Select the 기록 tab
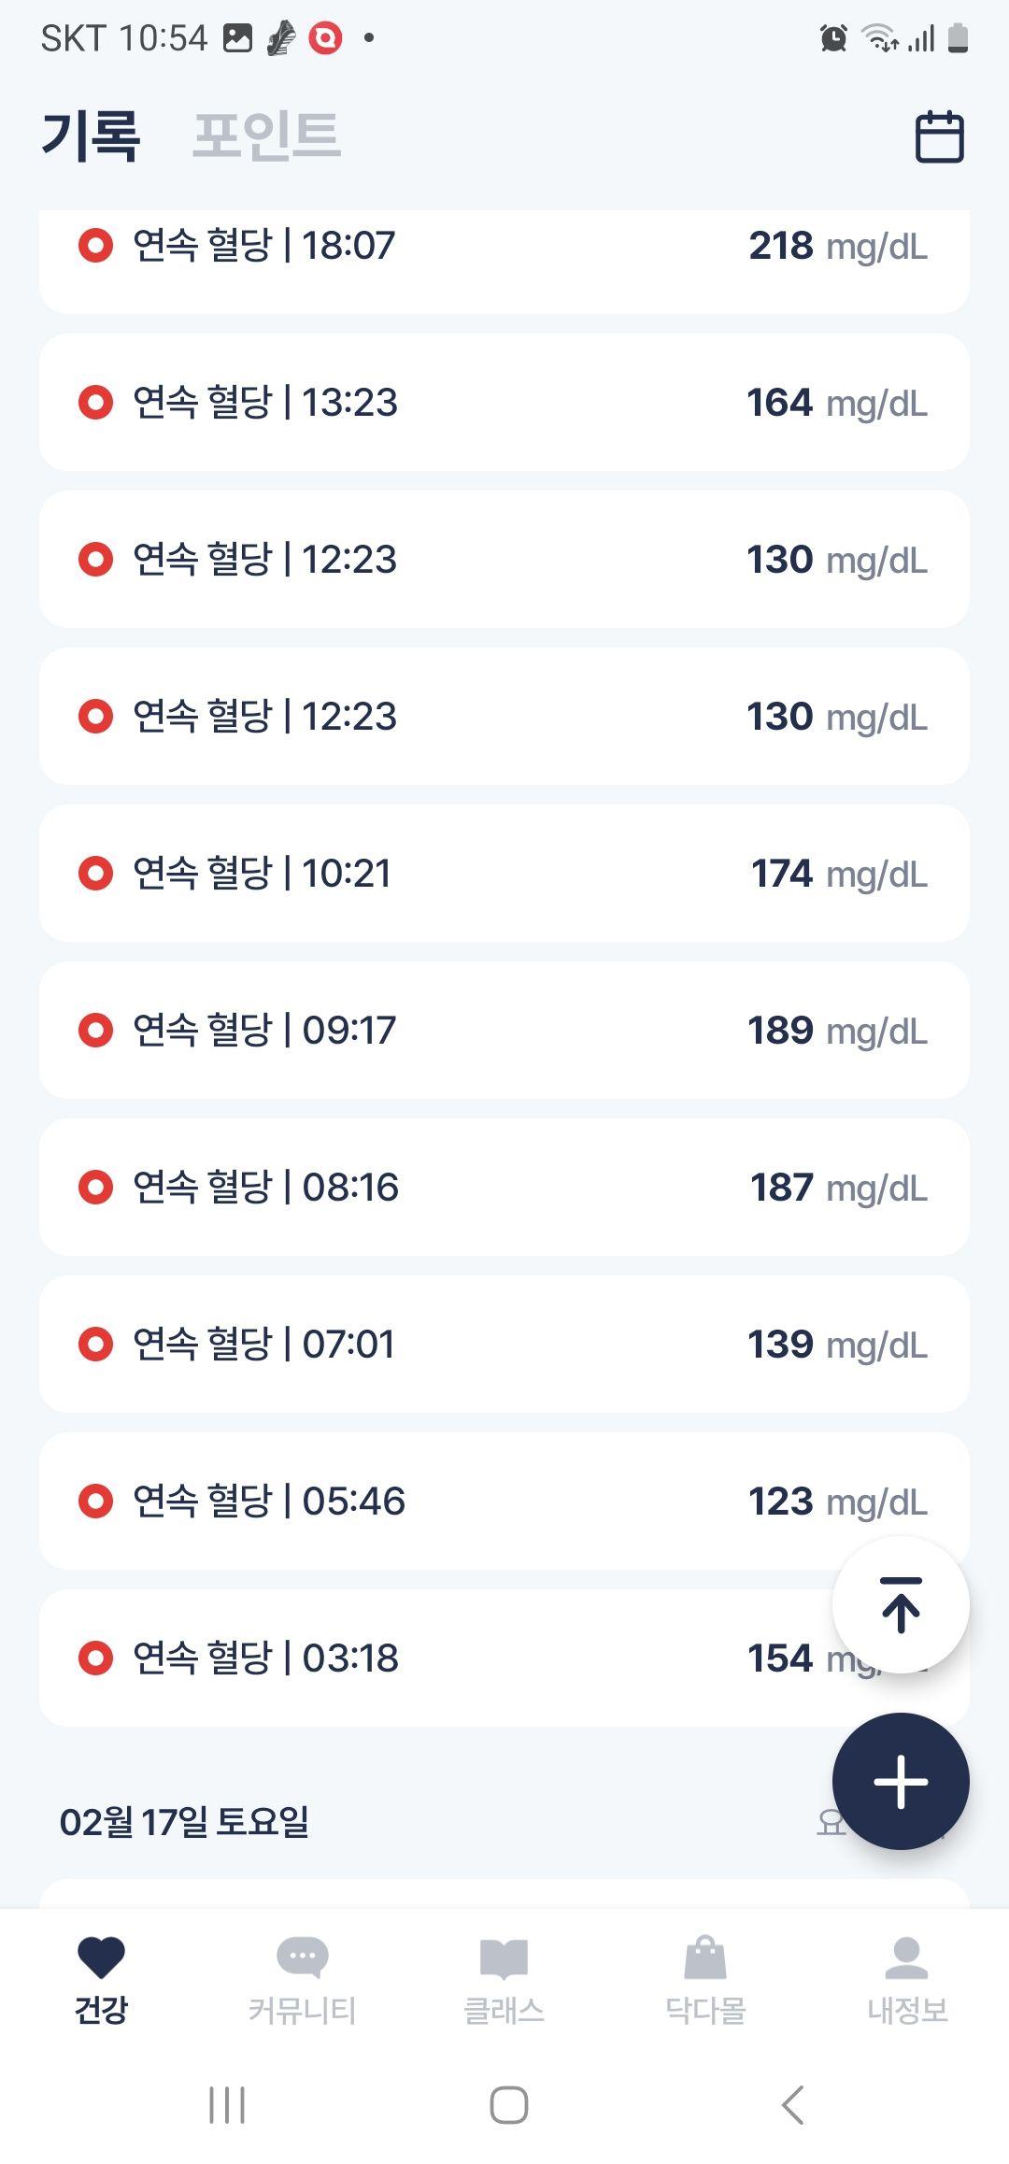1009x2164 pixels. [91, 135]
